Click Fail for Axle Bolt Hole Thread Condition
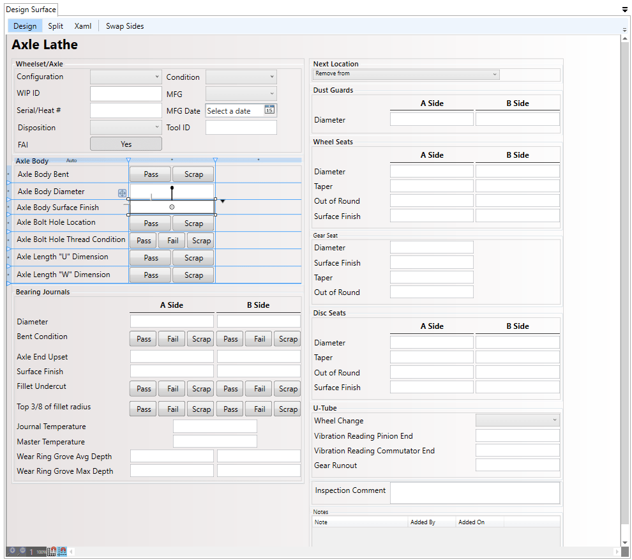Screen dimensions: 632x560 (172, 241)
